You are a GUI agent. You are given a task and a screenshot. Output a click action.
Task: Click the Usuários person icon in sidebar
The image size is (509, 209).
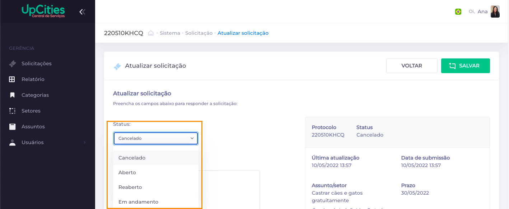12,142
